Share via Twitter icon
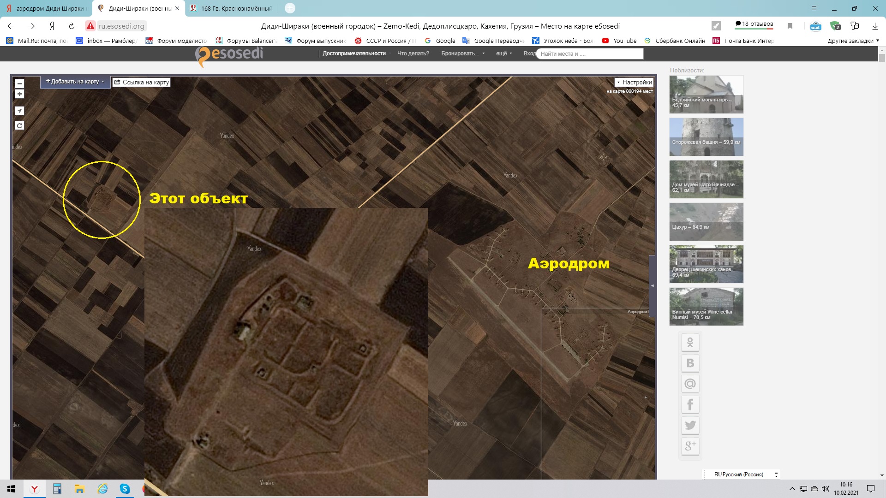 point(690,425)
